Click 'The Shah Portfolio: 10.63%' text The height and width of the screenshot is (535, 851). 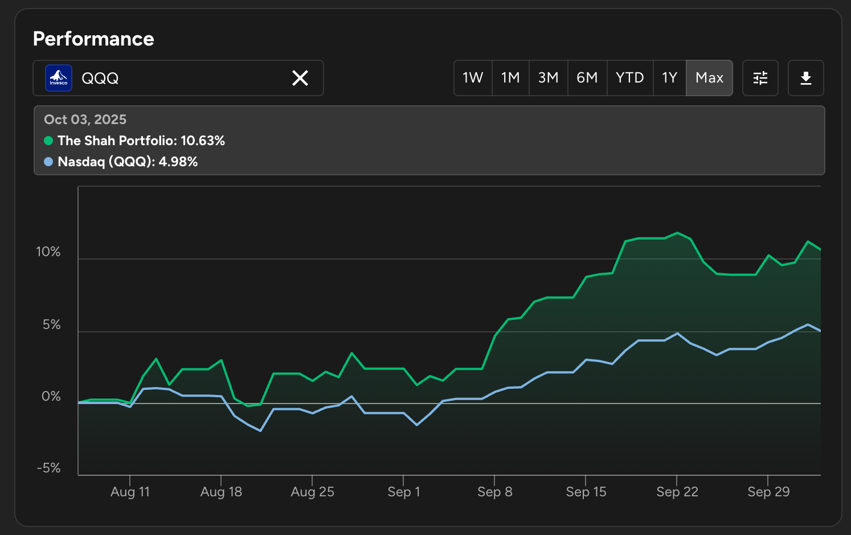tap(141, 141)
